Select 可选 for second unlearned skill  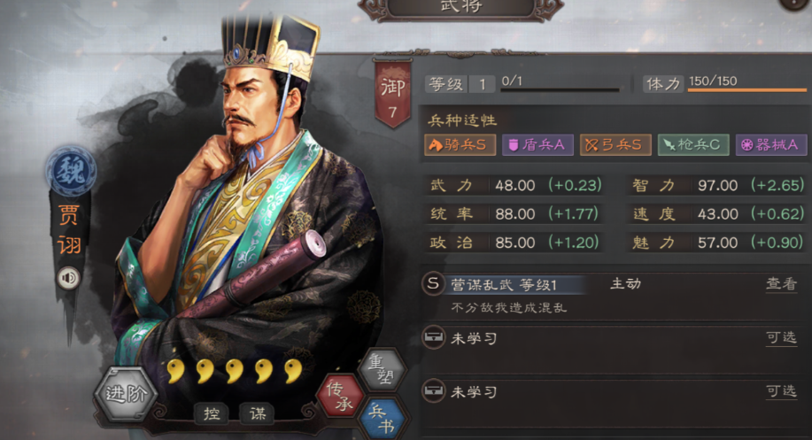pyautogui.click(x=781, y=391)
